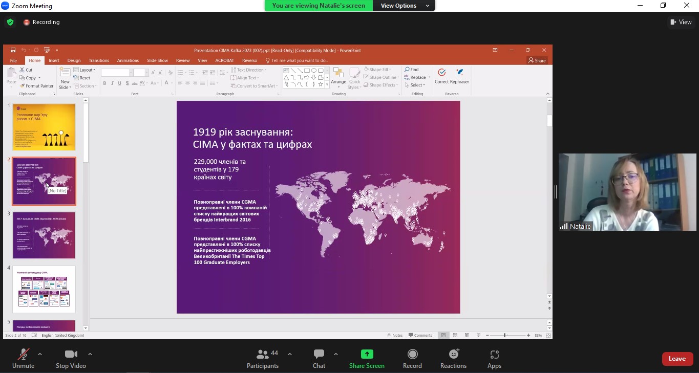
Task: Stop Video in Zoom
Action: 71,359
